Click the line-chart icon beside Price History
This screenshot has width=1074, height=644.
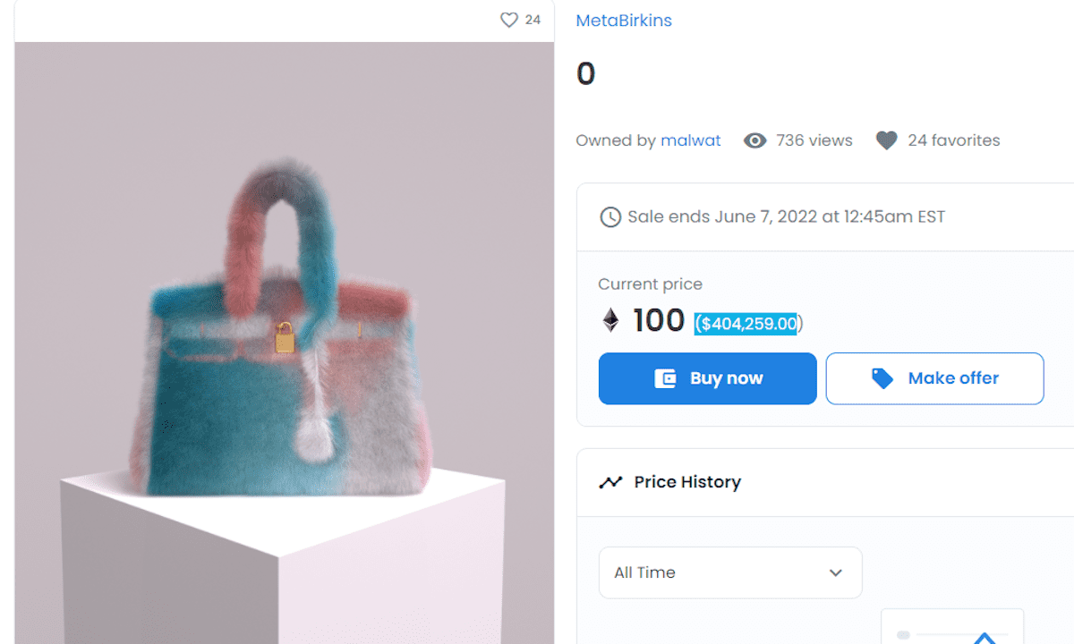pos(609,481)
